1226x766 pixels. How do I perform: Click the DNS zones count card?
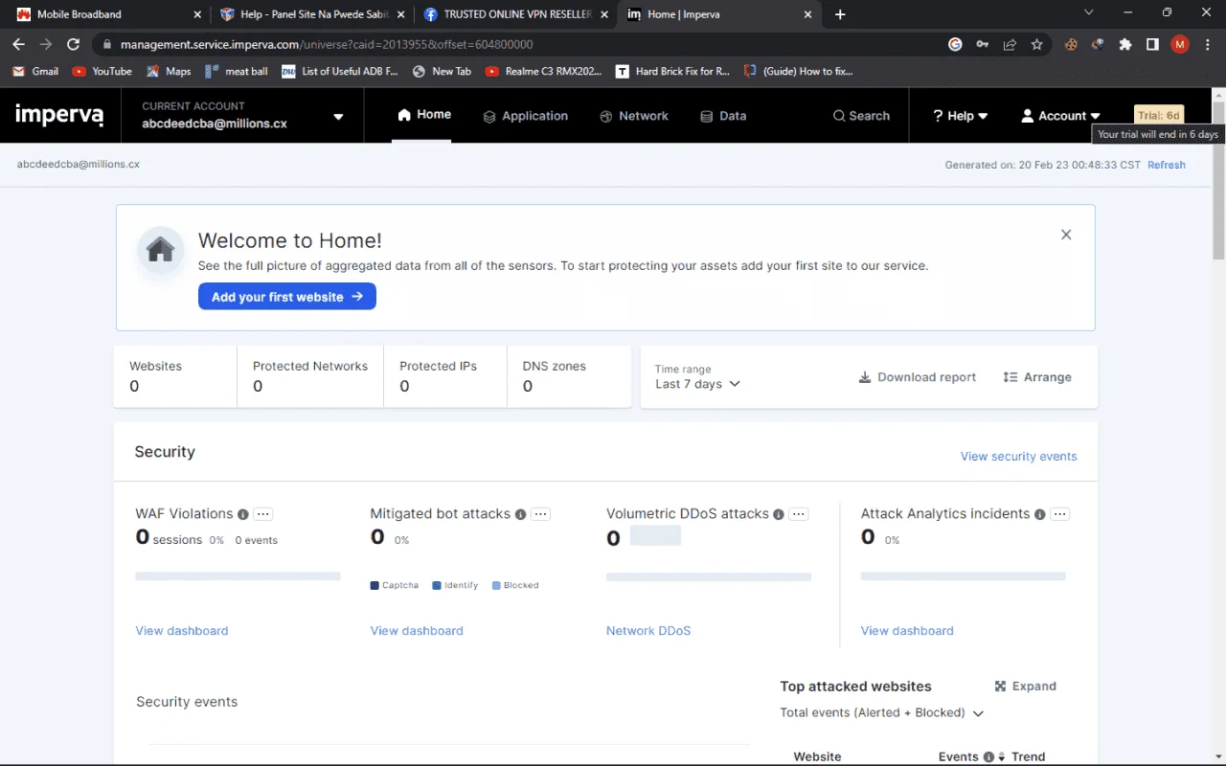point(569,376)
